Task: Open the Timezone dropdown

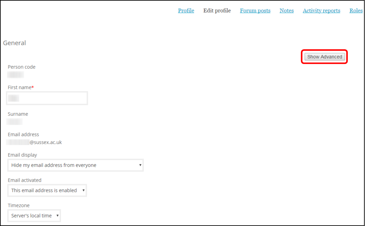Action: (x=34, y=216)
